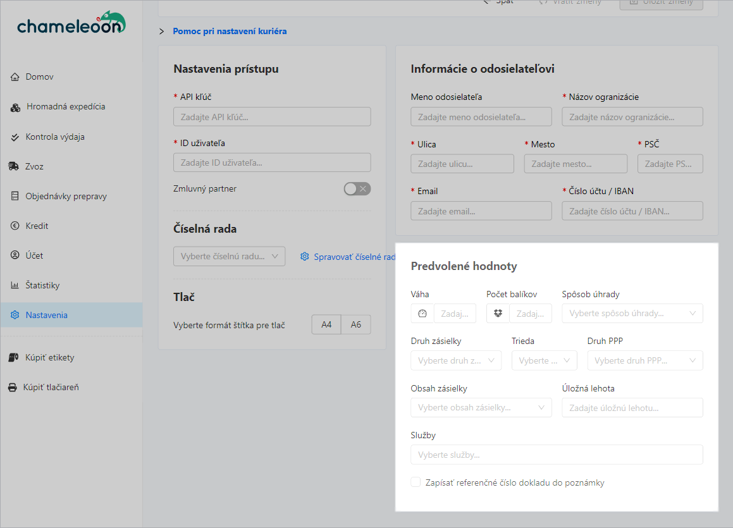Click the Kúpiť etikety label icon
The height and width of the screenshot is (528, 733).
[x=14, y=358]
